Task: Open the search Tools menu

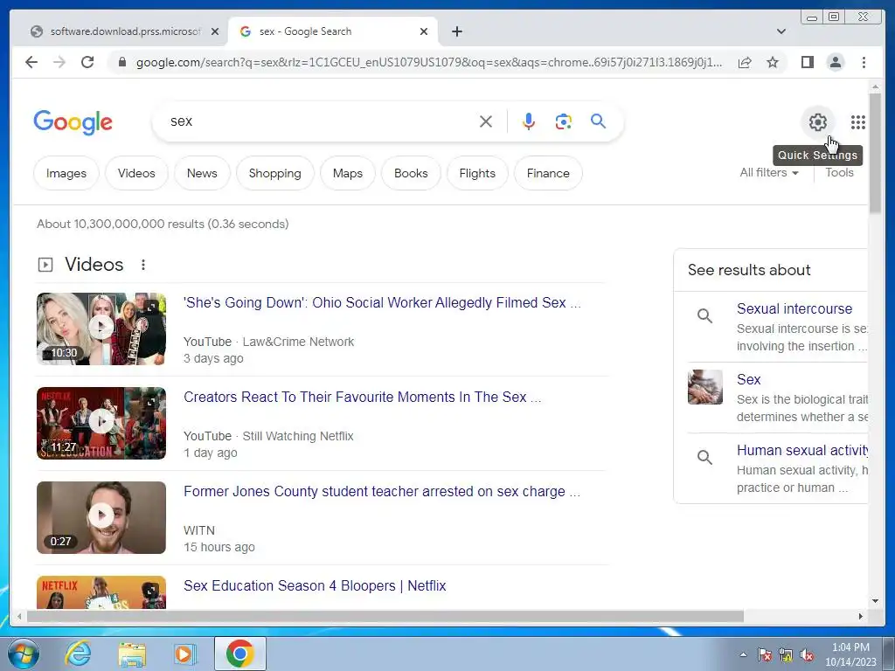Action: click(839, 172)
